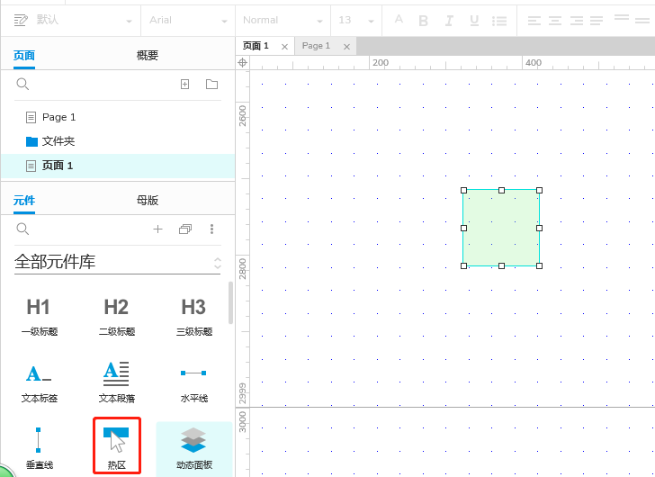
Task: Add a new widget library with plus icon
Action: [157, 229]
